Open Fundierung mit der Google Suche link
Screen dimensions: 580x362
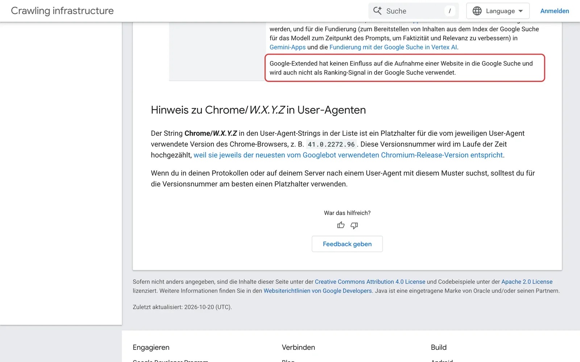393,47
